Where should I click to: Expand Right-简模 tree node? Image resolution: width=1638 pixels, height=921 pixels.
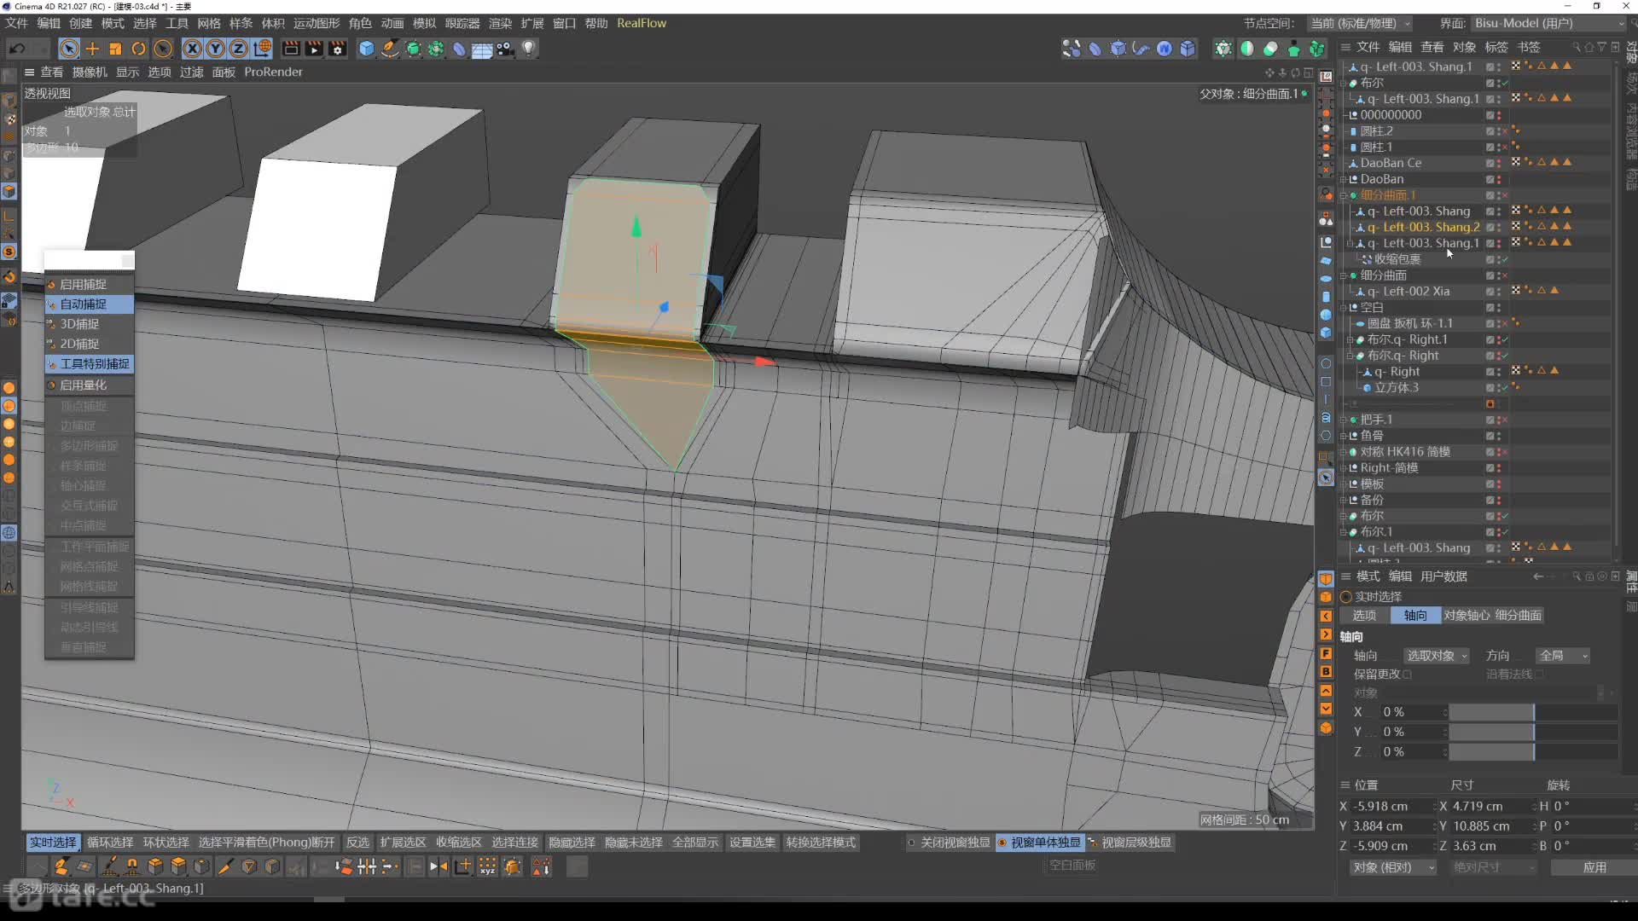[x=1344, y=467]
